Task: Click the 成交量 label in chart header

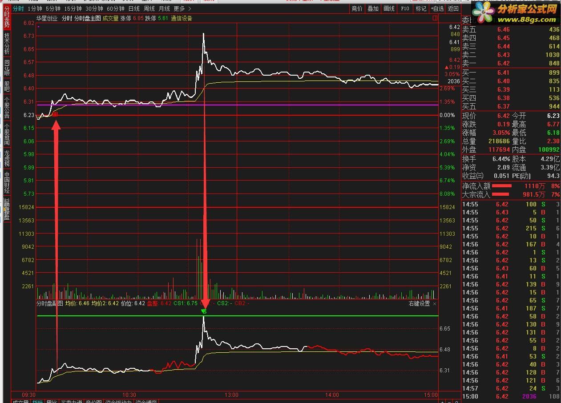Action: [110, 19]
